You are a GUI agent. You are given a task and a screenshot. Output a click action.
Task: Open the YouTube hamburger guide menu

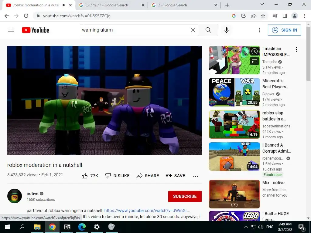11,30
